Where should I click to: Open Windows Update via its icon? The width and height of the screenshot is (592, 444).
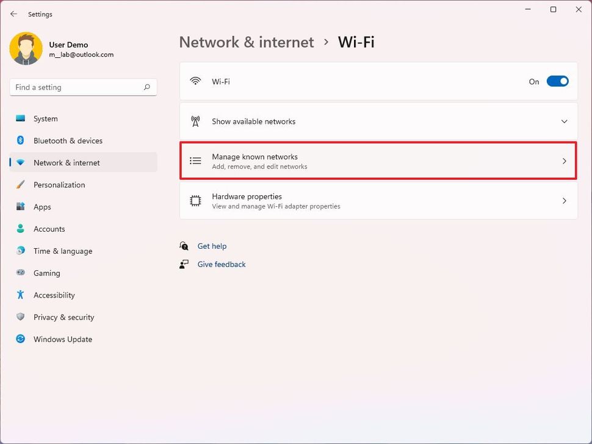tap(20, 339)
